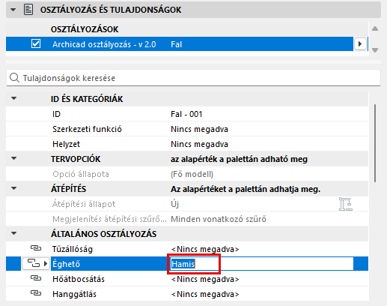The width and height of the screenshot is (387, 306).
Task: Select the Tűzállóság property label
Action: click(73, 249)
